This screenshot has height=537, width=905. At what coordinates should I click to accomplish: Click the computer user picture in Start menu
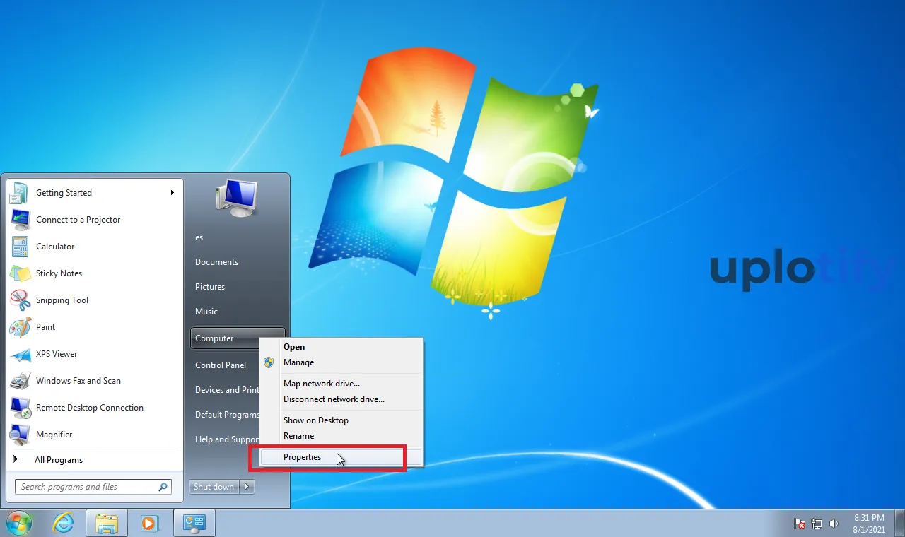pos(237,198)
